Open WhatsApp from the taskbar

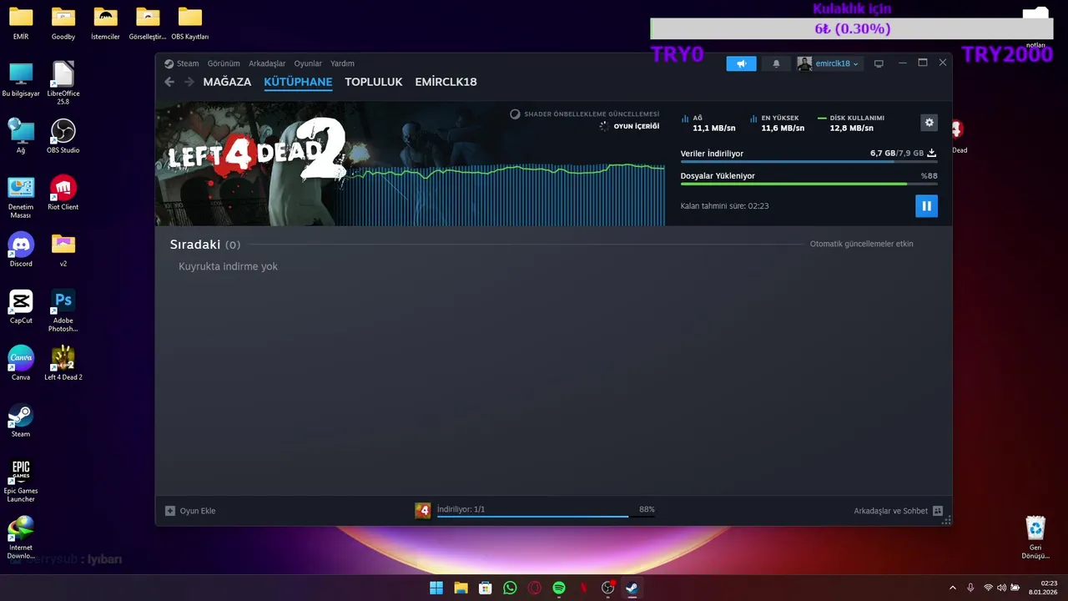510,588
